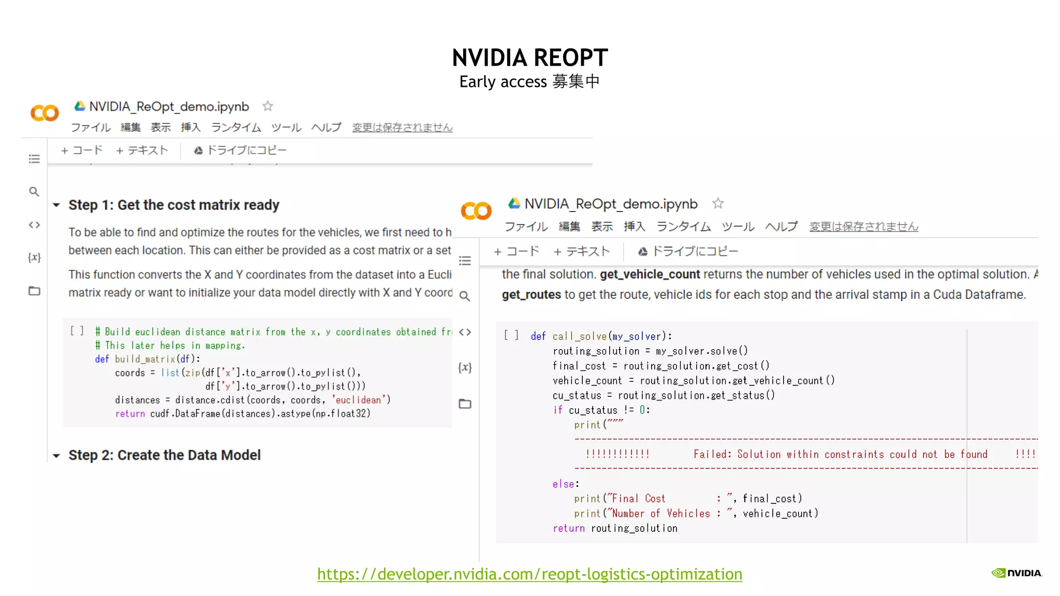Image resolution: width=1060 pixels, height=596 pixels.
Task: Collapse the Step 2 Create the Data Model section
Action: point(56,456)
